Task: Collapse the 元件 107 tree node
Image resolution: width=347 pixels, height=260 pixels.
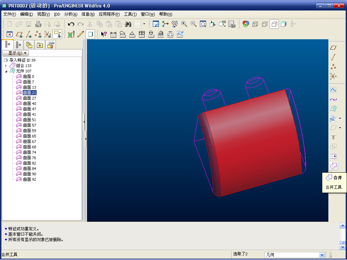Action: pyautogui.click(x=6, y=71)
